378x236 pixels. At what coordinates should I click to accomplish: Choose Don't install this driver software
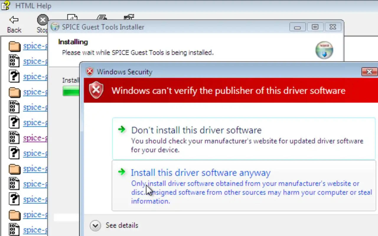pos(244,139)
